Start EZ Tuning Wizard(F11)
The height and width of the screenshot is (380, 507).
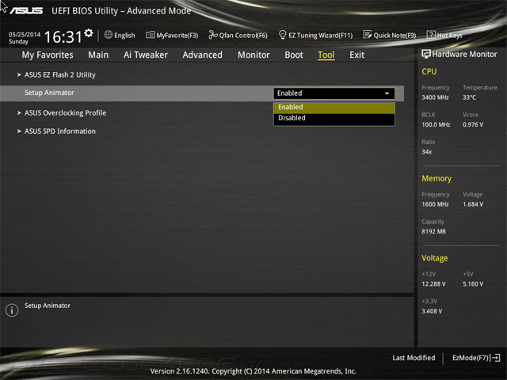pos(315,35)
